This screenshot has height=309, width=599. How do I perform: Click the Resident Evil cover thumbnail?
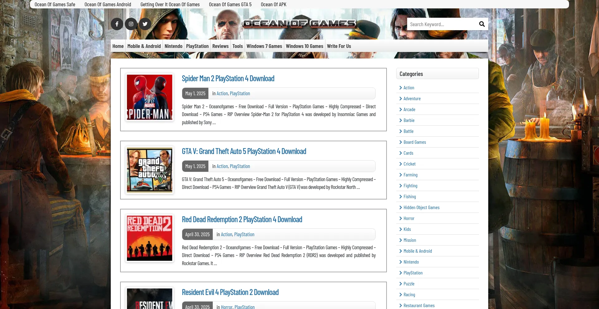tap(149, 298)
